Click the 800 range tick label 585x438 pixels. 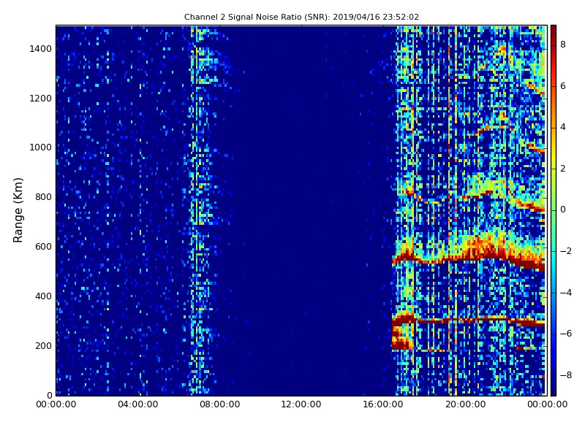(43, 197)
